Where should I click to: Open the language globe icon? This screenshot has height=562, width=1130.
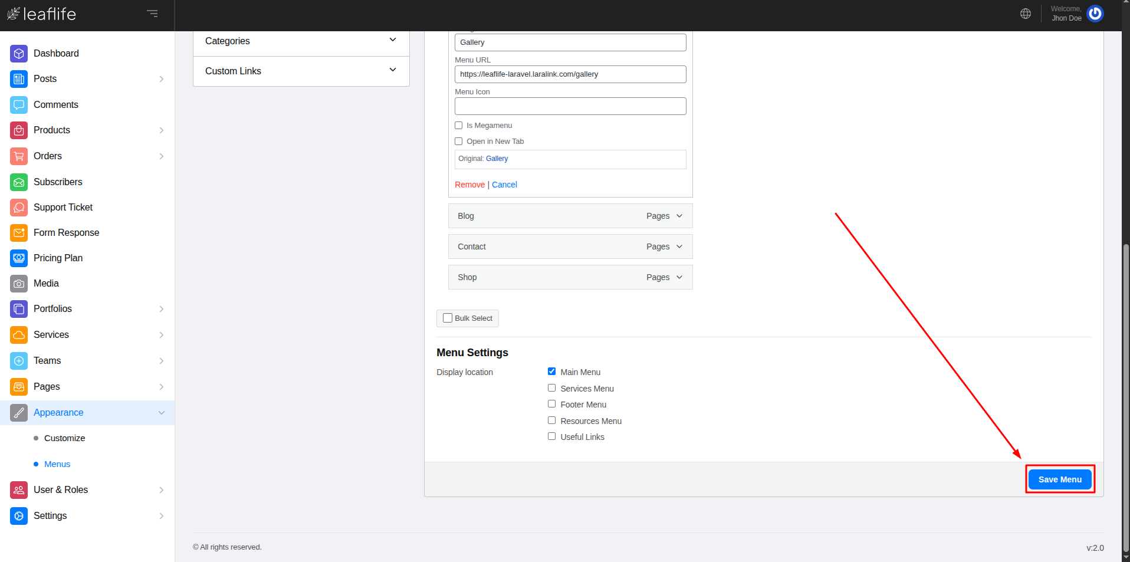coord(1026,14)
